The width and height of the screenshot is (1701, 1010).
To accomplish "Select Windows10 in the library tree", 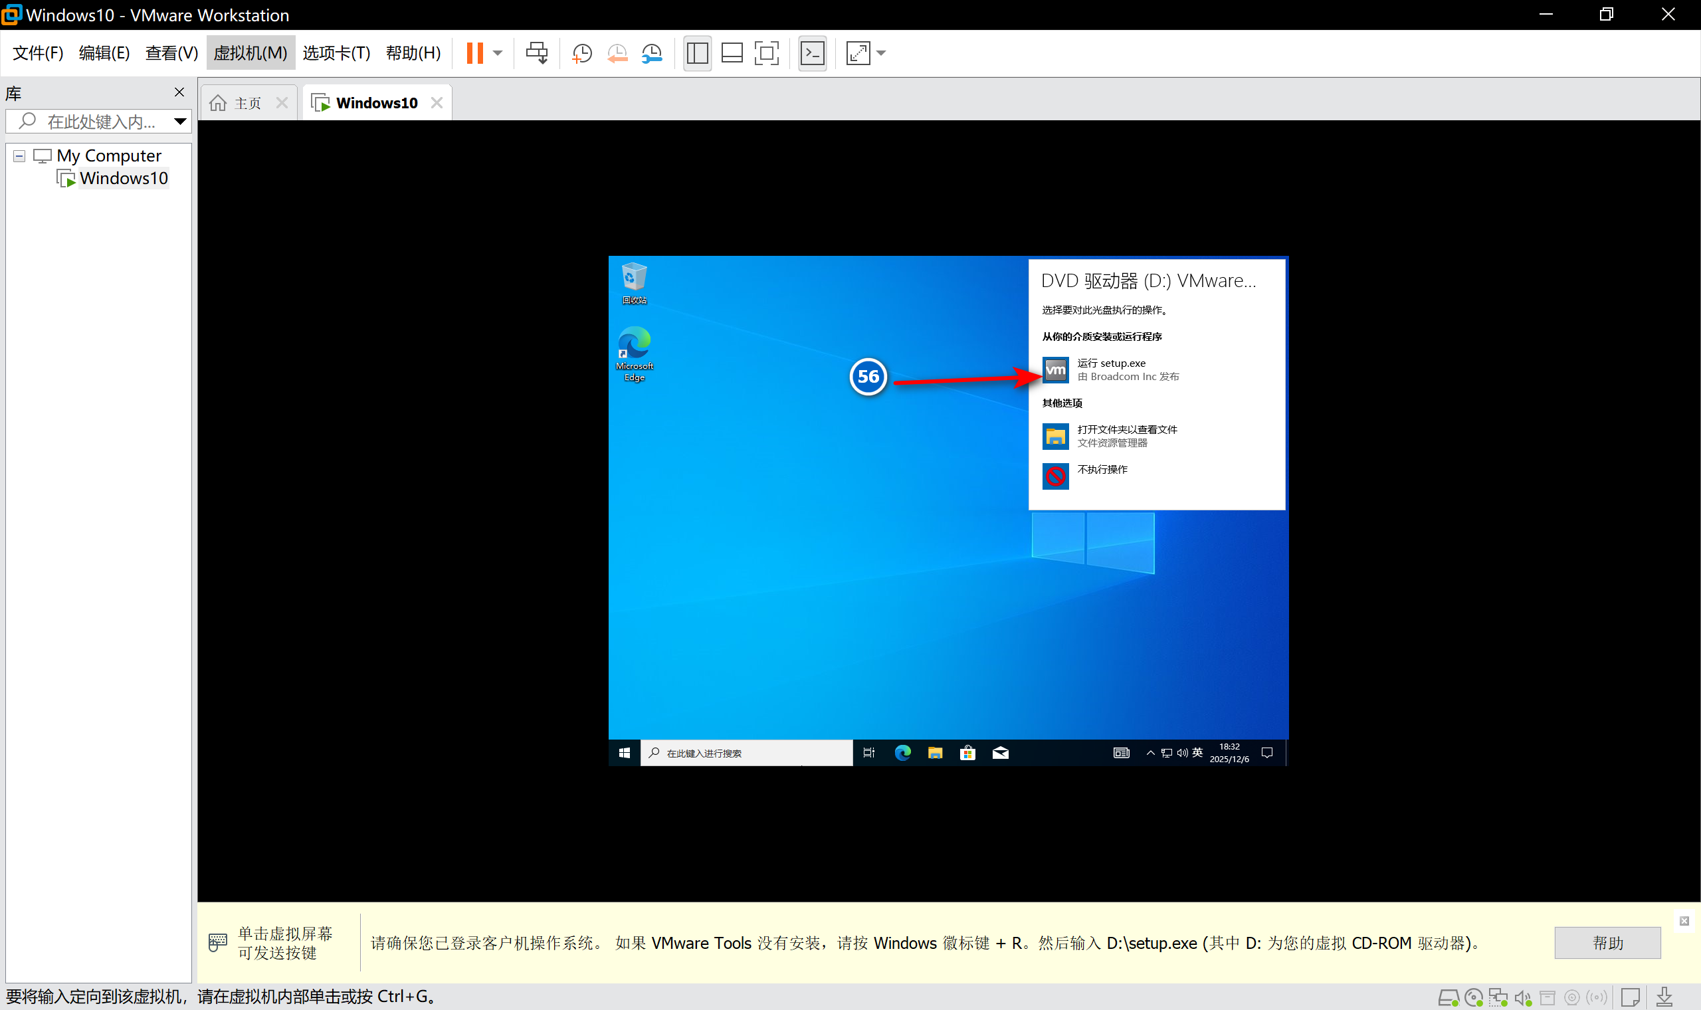I will coord(123,178).
